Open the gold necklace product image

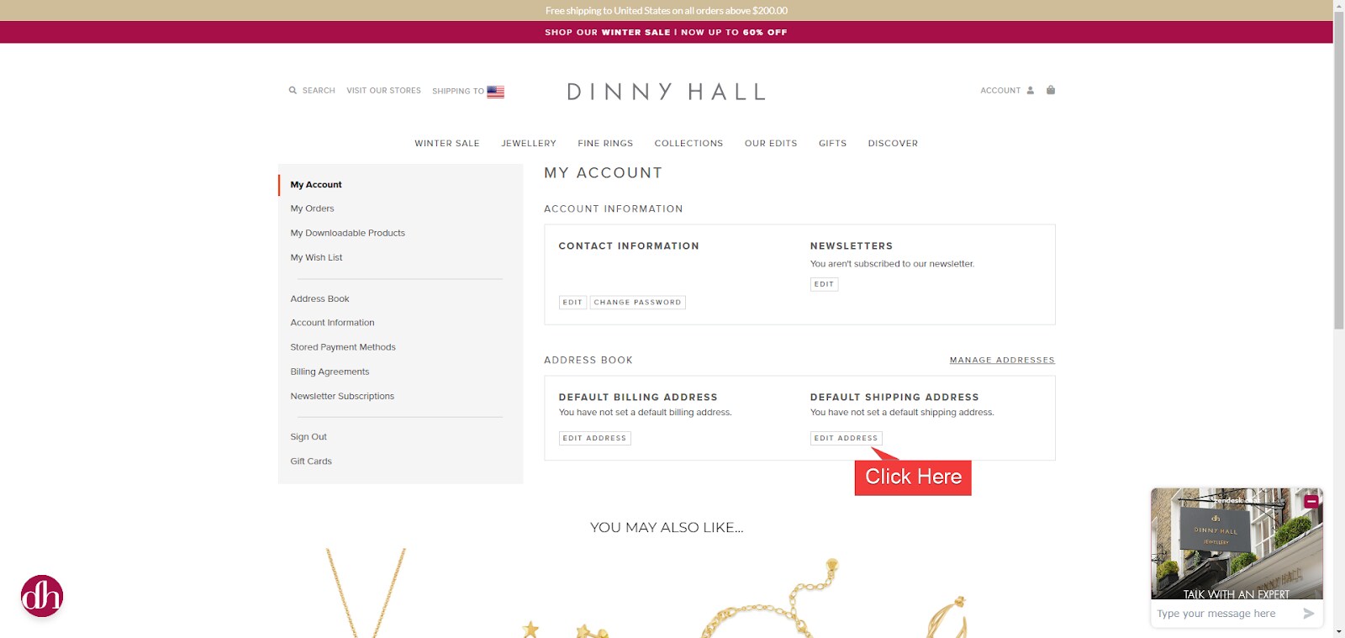point(367,593)
